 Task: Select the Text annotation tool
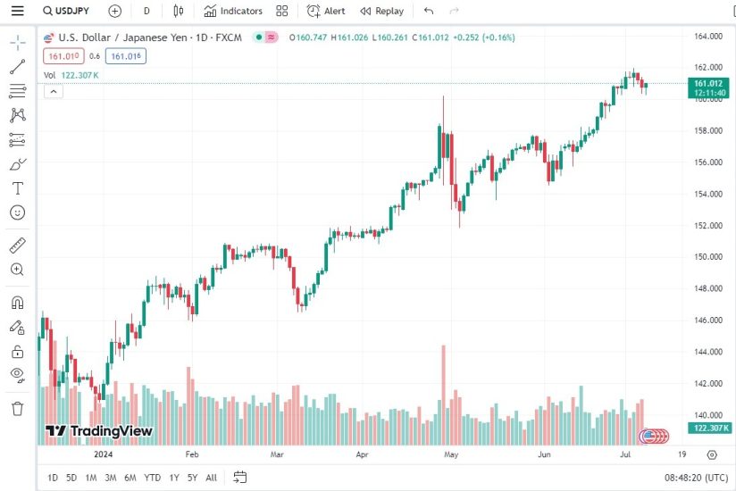17,188
